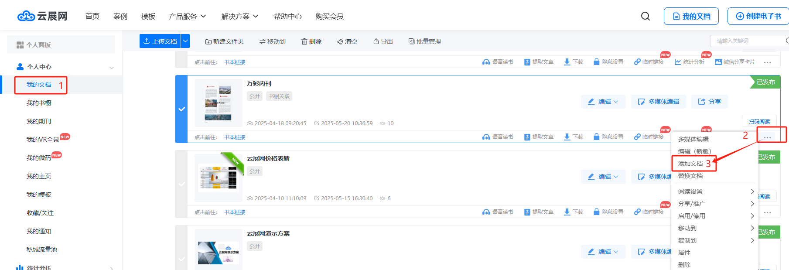Click 下载 for the 万彩内刊 document
789x270 pixels.
[574, 137]
